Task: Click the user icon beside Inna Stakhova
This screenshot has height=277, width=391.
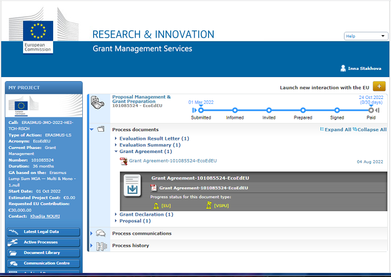Action: pos(343,68)
